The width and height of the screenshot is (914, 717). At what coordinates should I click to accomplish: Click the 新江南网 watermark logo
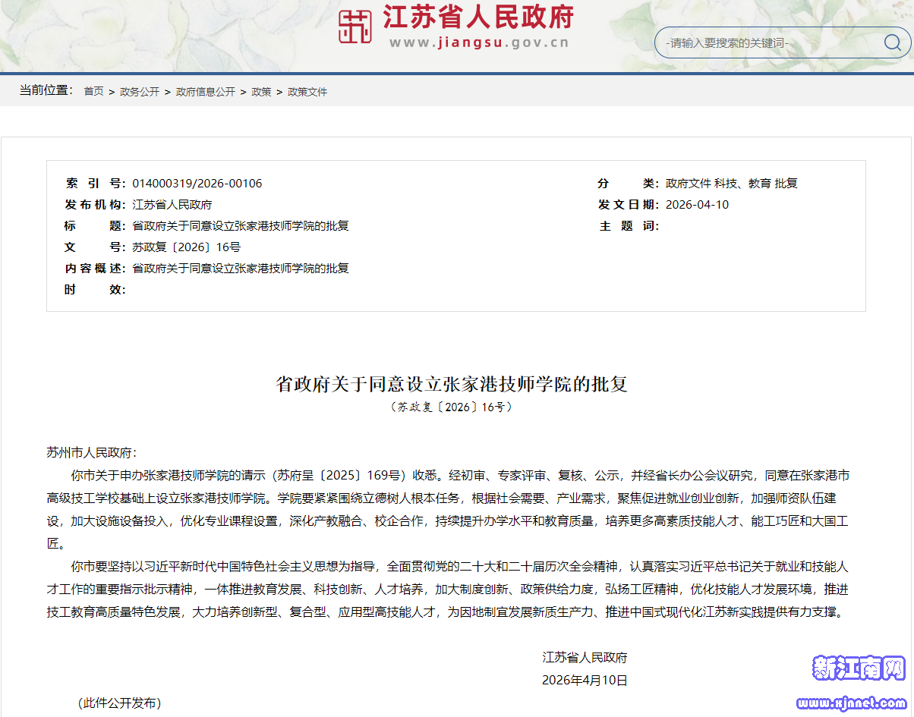click(x=859, y=669)
